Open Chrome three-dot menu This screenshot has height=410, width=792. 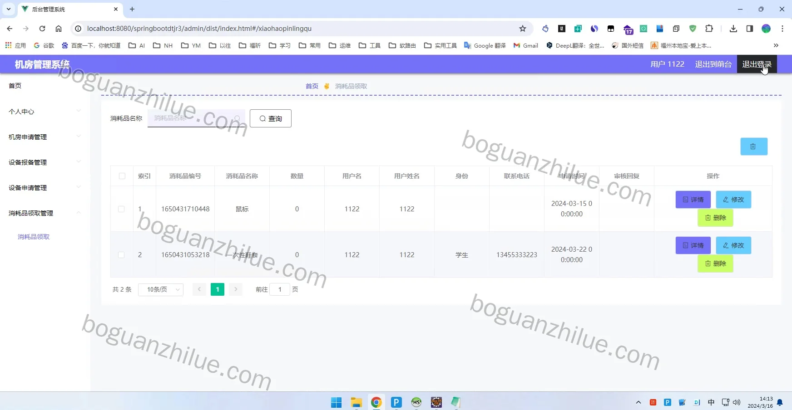click(x=782, y=29)
